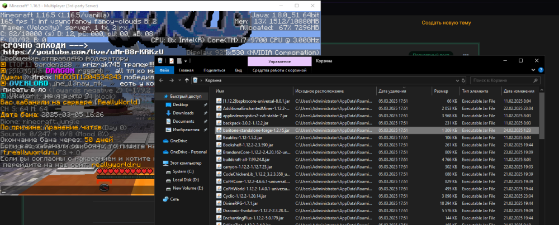Open Explorer help question mark icon
559x225 pixels.
[541, 70]
